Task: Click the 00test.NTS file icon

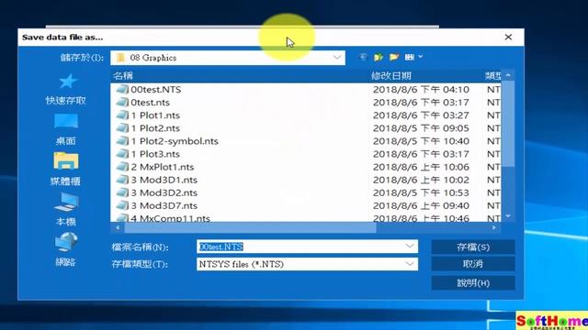Action: point(122,90)
